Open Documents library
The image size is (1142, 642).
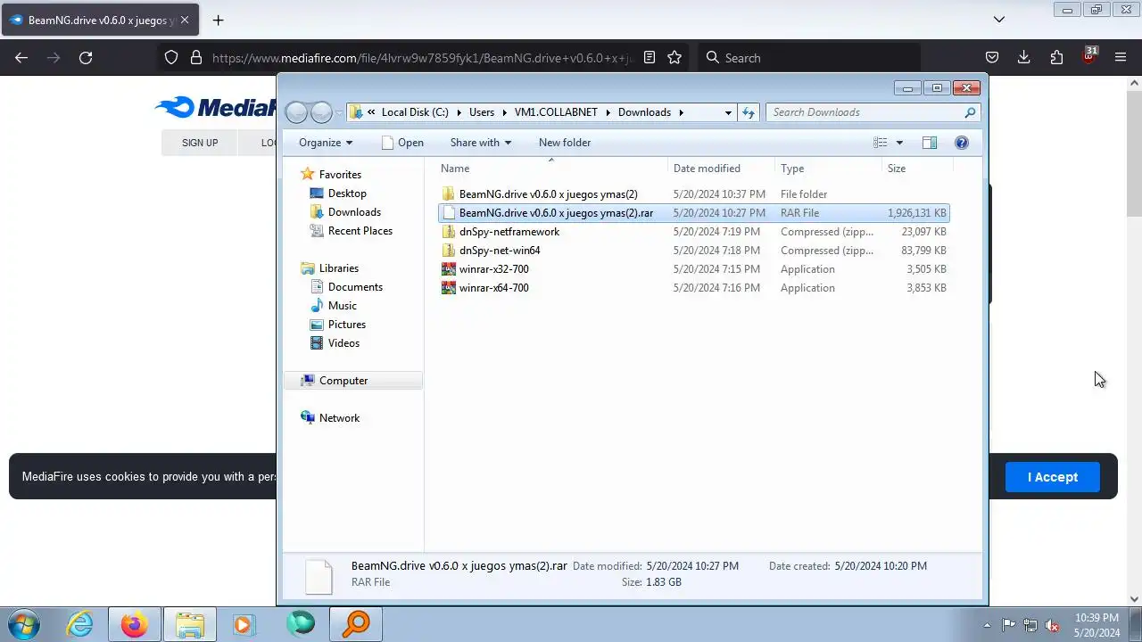tap(355, 287)
